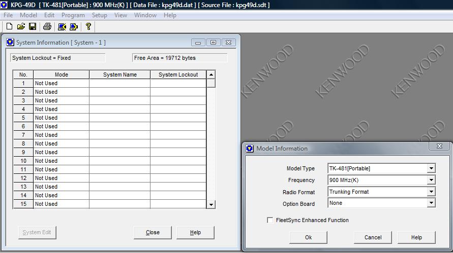The image size is (453, 253).
Task: Click the System Lockout = Fixed field
Action: click(58, 58)
